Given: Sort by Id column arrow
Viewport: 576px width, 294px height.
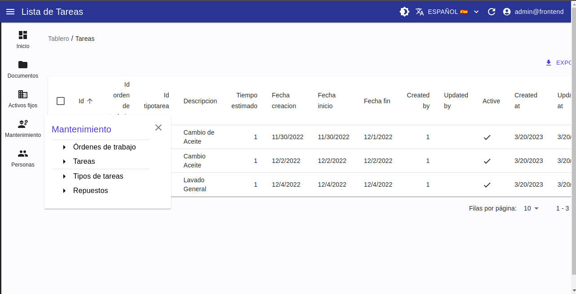Looking at the screenshot, I should point(90,101).
